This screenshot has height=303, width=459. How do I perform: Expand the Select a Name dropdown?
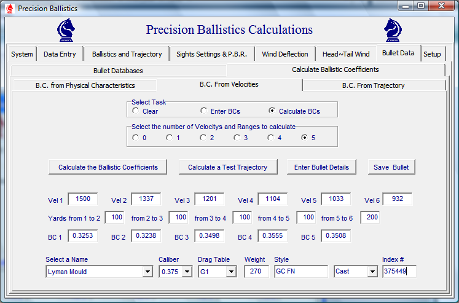coord(147,272)
